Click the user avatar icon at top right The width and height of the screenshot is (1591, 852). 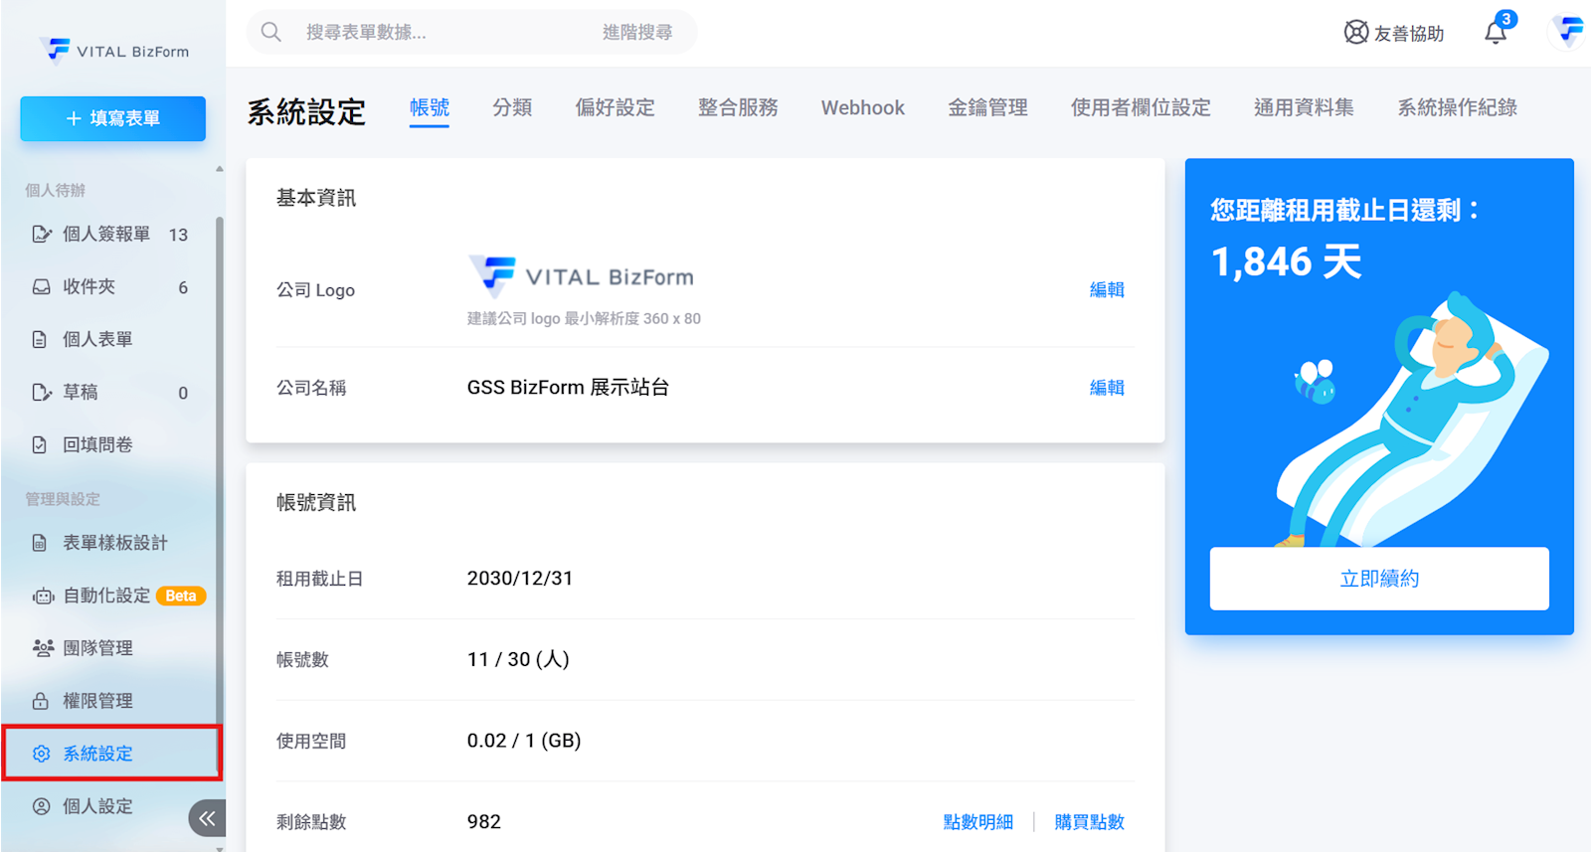tap(1570, 32)
